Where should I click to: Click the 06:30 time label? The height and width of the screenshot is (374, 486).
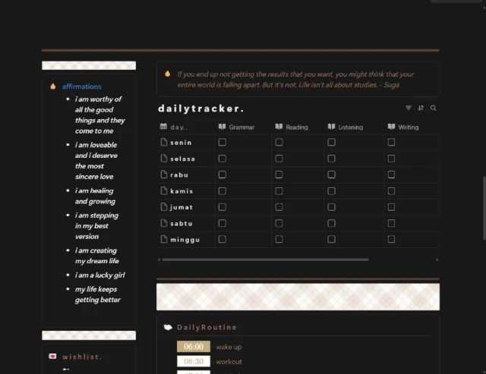[x=194, y=361]
